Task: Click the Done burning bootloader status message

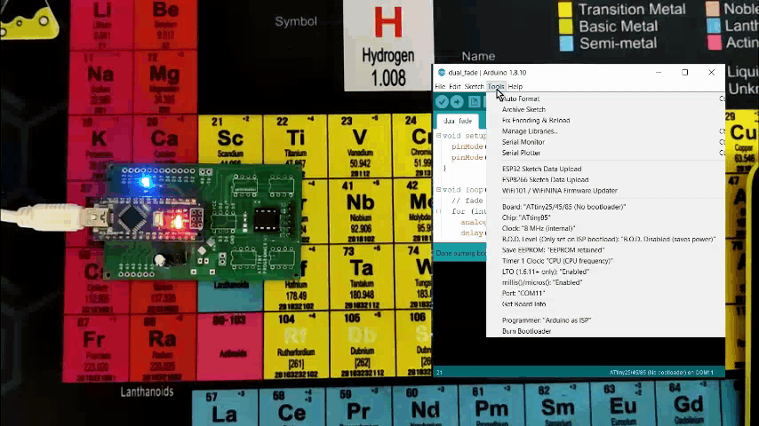Action: click(x=460, y=253)
